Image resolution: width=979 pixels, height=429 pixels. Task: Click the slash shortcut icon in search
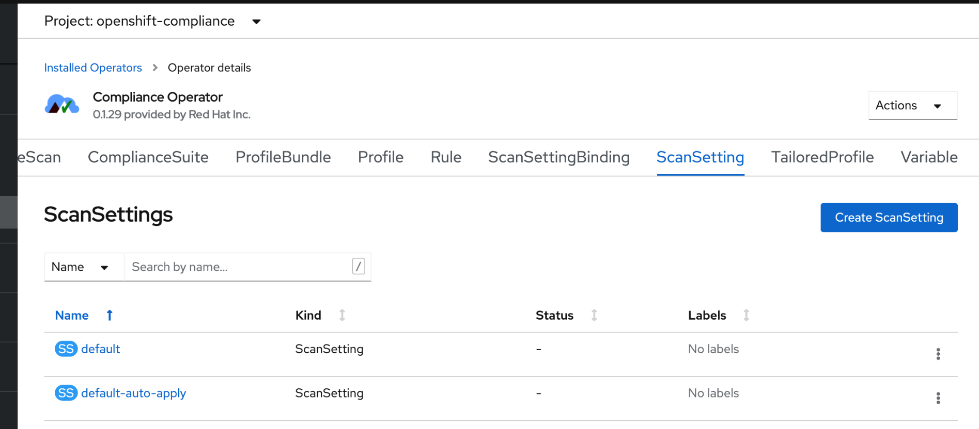point(358,267)
